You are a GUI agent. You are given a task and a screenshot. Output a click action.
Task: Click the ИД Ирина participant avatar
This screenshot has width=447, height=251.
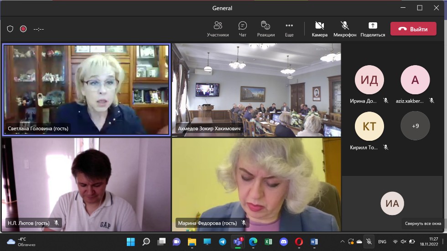(369, 80)
